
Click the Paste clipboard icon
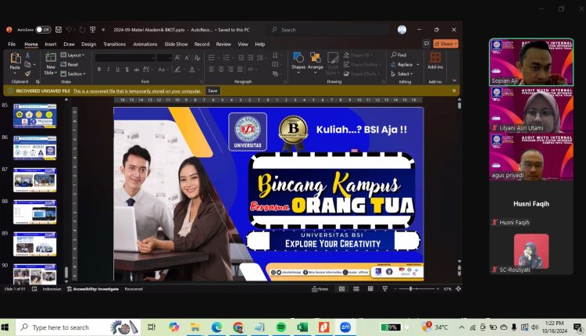coord(16,58)
